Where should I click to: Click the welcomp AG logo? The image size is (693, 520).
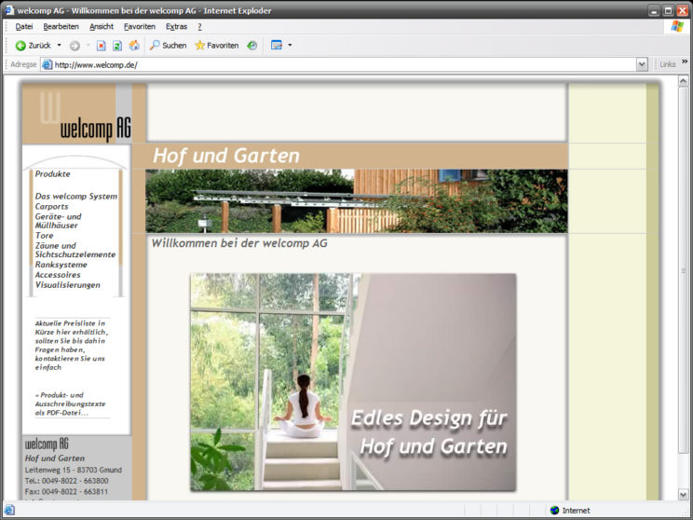coord(77,113)
